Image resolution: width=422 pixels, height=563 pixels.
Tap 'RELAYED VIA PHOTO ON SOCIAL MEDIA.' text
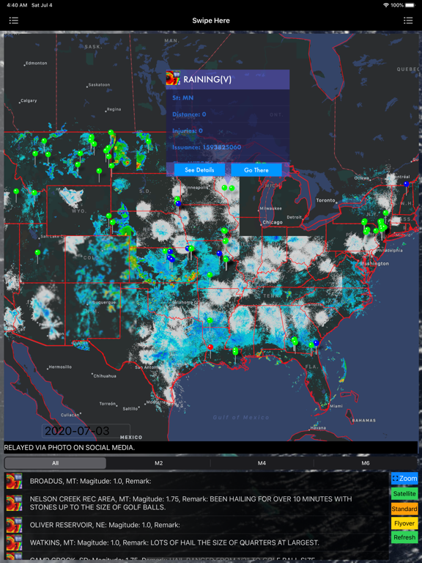coord(70,447)
